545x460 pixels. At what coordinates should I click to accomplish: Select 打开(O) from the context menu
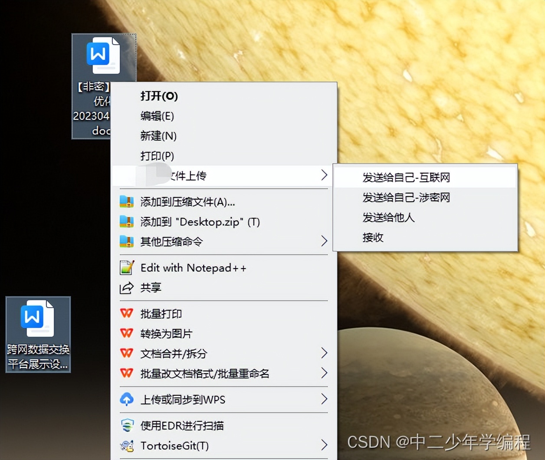coord(159,96)
